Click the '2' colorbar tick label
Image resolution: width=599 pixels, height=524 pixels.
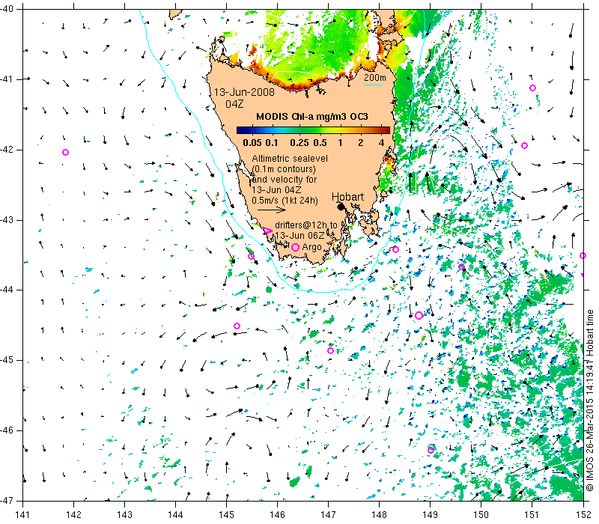coord(361,143)
